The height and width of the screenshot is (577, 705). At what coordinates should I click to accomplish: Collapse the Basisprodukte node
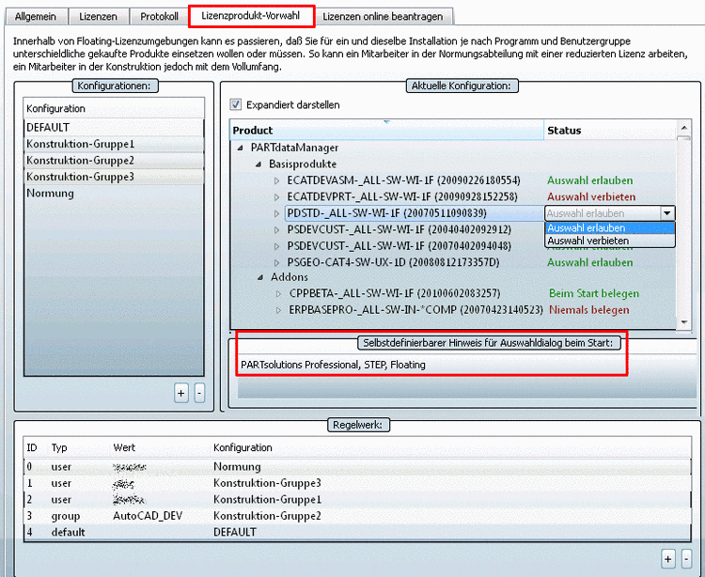pos(258,164)
